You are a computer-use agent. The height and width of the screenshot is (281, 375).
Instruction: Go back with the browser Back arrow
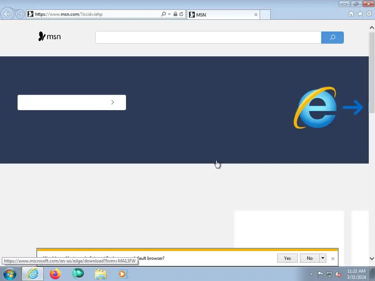7,14
